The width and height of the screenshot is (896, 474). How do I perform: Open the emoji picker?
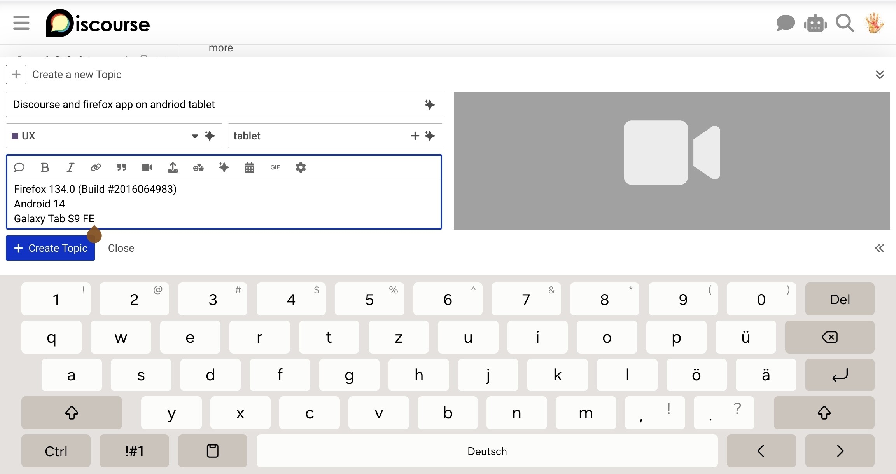pos(198,167)
